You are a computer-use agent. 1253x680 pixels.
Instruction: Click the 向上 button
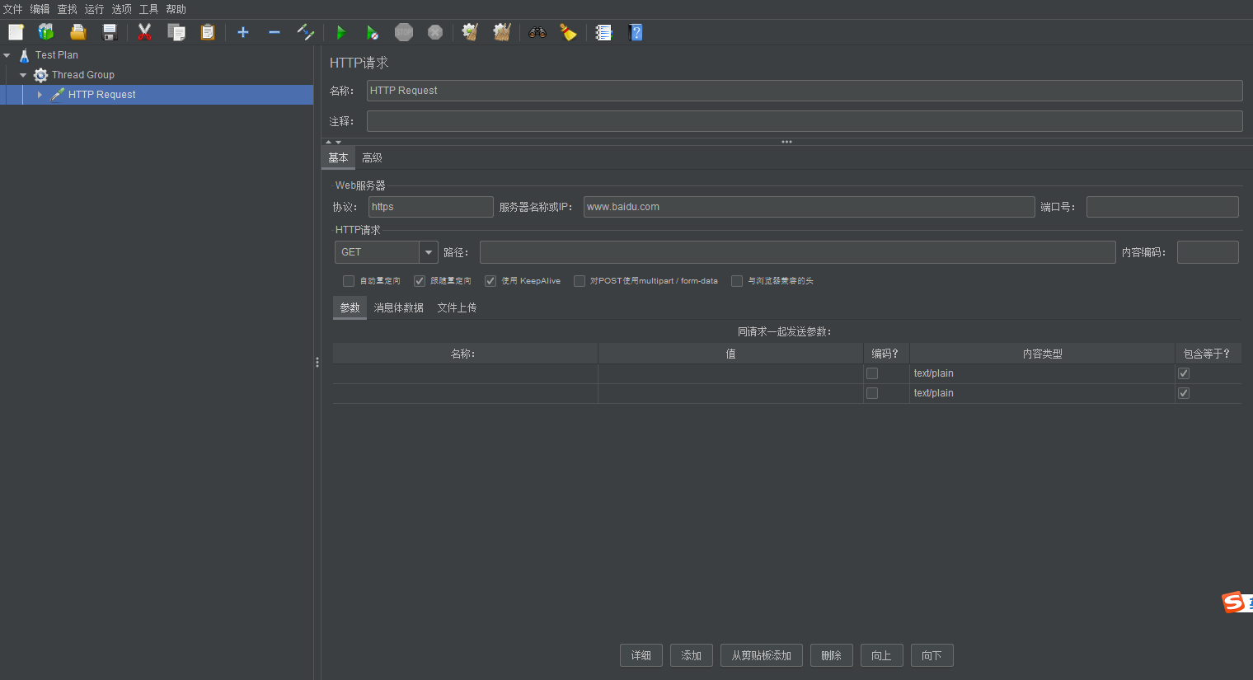tap(882, 655)
